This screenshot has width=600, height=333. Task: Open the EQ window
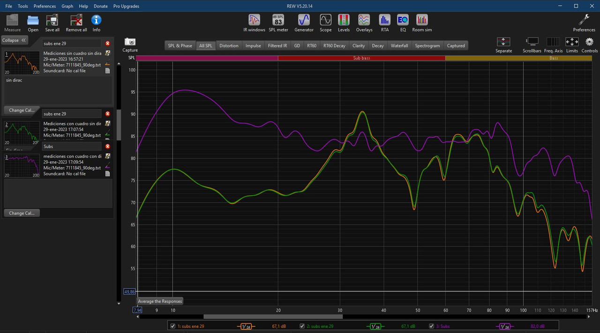click(403, 23)
